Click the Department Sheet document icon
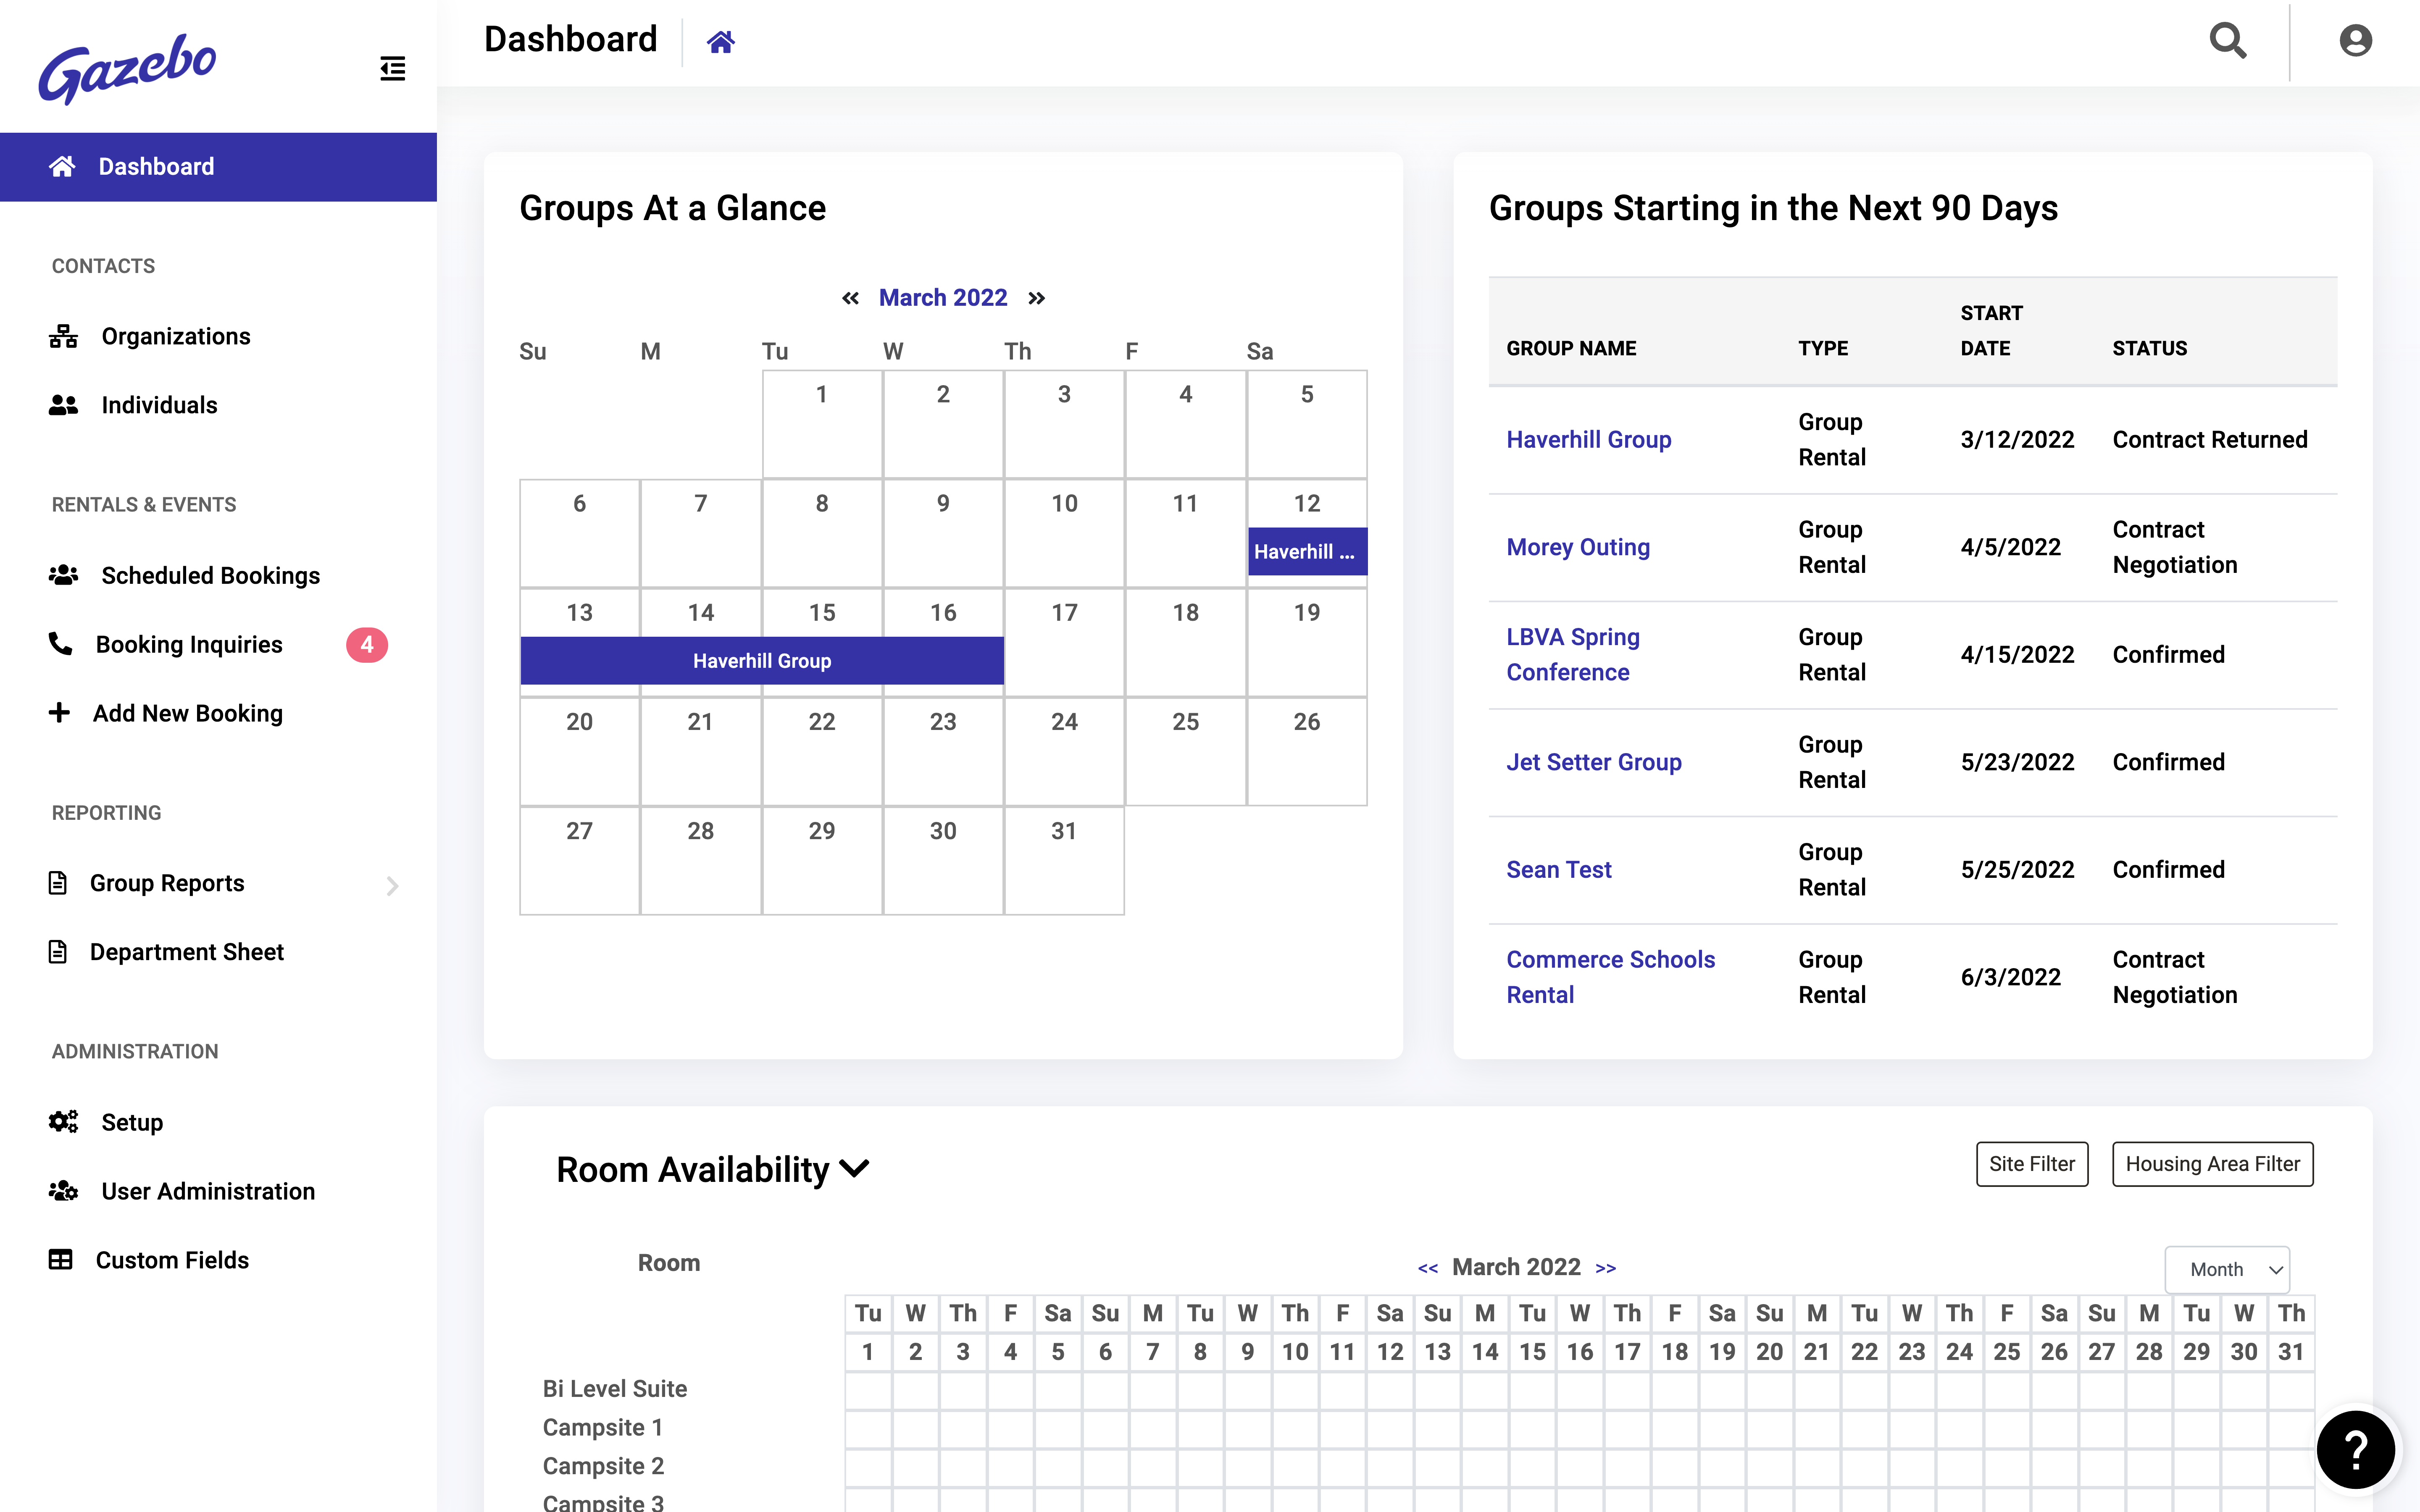This screenshot has height=1512, width=2420. click(58, 952)
